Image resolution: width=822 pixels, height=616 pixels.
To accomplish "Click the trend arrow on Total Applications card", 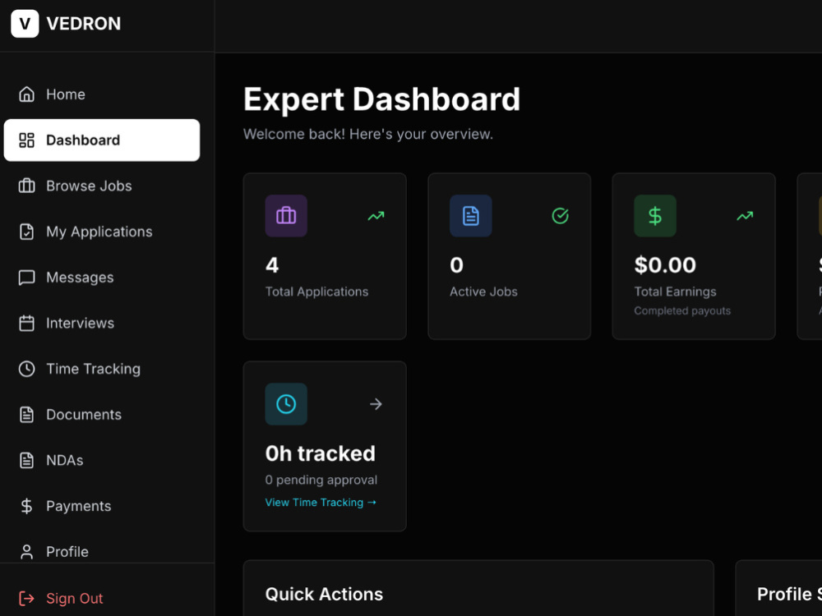I will tap(376, 216).
